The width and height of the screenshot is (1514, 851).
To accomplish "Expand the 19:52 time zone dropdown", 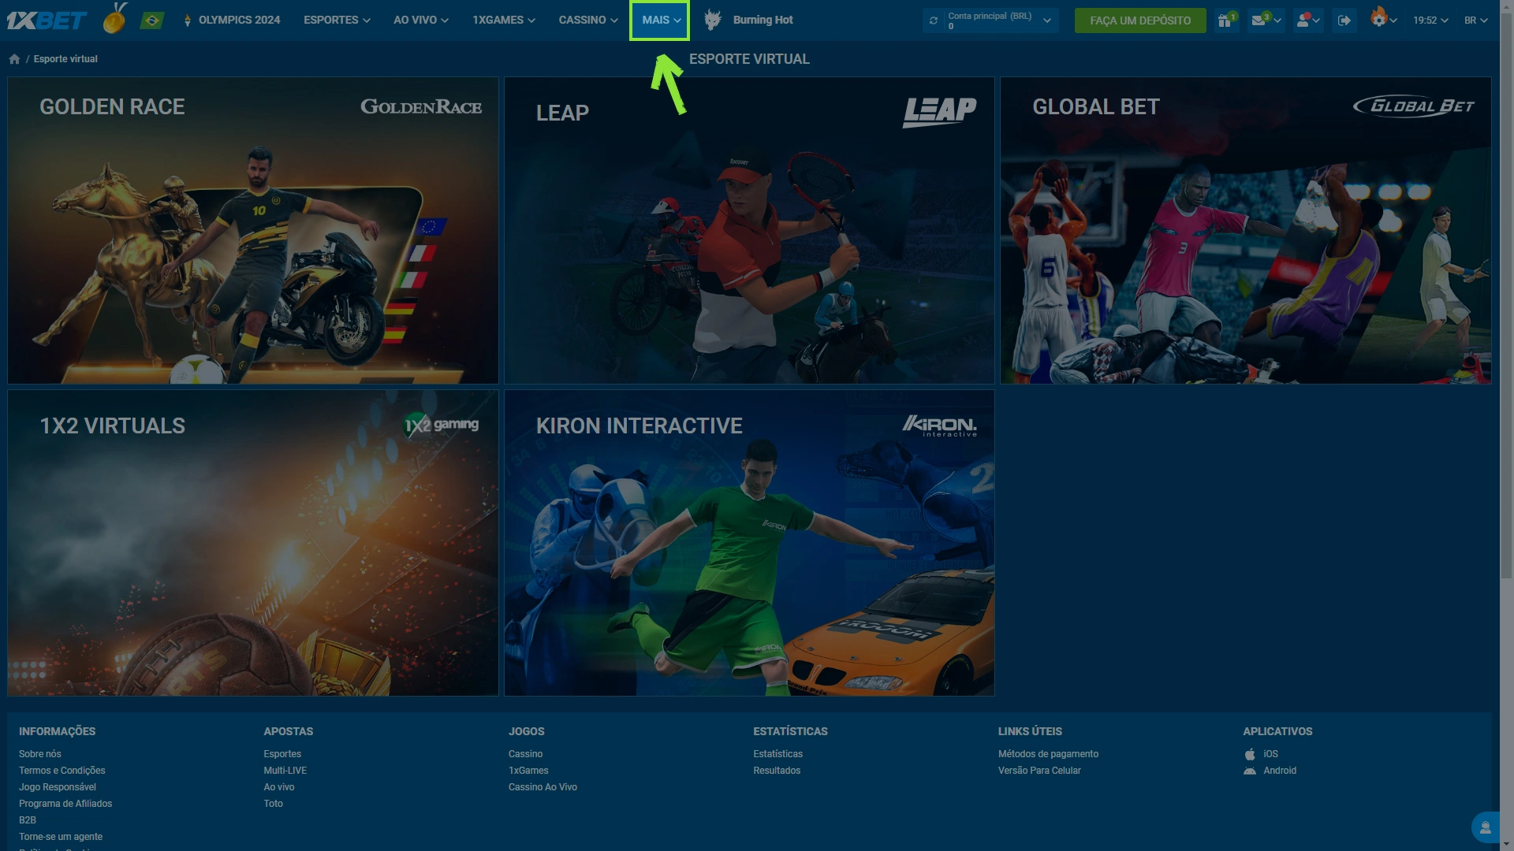I will coord(1430,20).
